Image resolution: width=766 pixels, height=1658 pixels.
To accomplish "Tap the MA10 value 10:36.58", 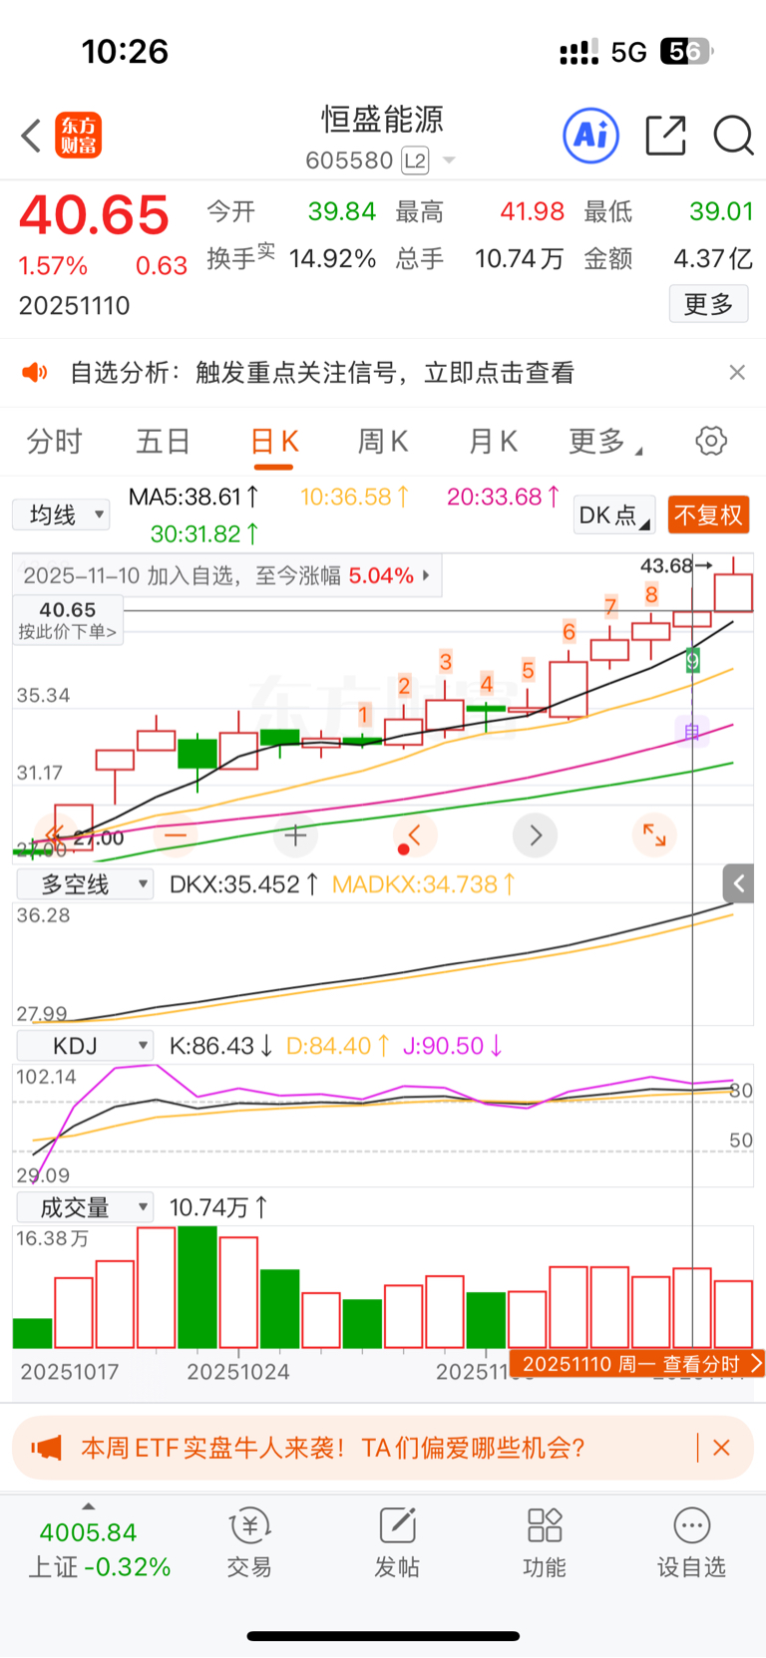I will [354, 497].
